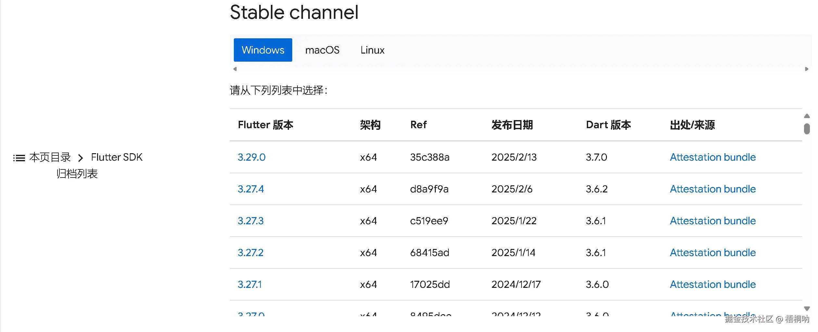Click the release date 2025/1/14
818x332 pixels.
coord(513,253)
